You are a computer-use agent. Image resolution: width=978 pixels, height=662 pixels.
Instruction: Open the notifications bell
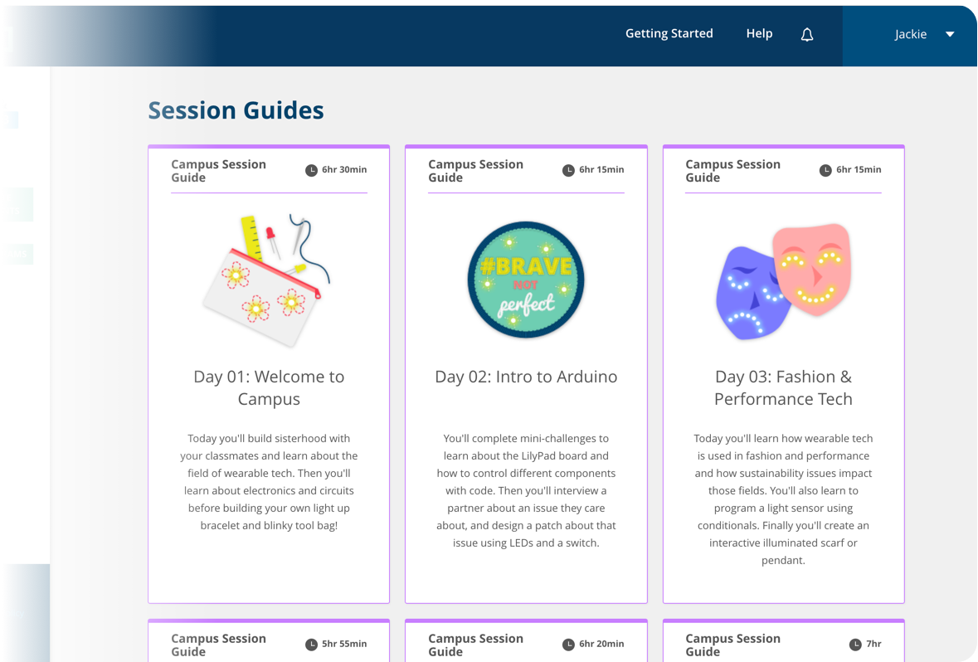807,34
